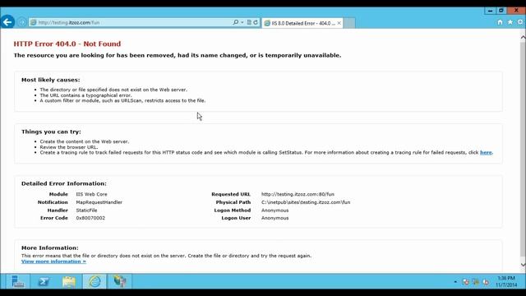
Task: Click the tray icon next to the clock
Action: pyautogui.click(x=486, y=282)
